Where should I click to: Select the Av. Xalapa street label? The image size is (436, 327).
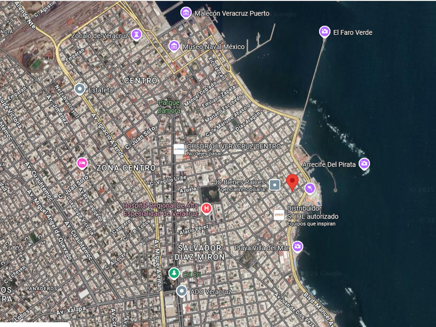click(x=71, y=310)
